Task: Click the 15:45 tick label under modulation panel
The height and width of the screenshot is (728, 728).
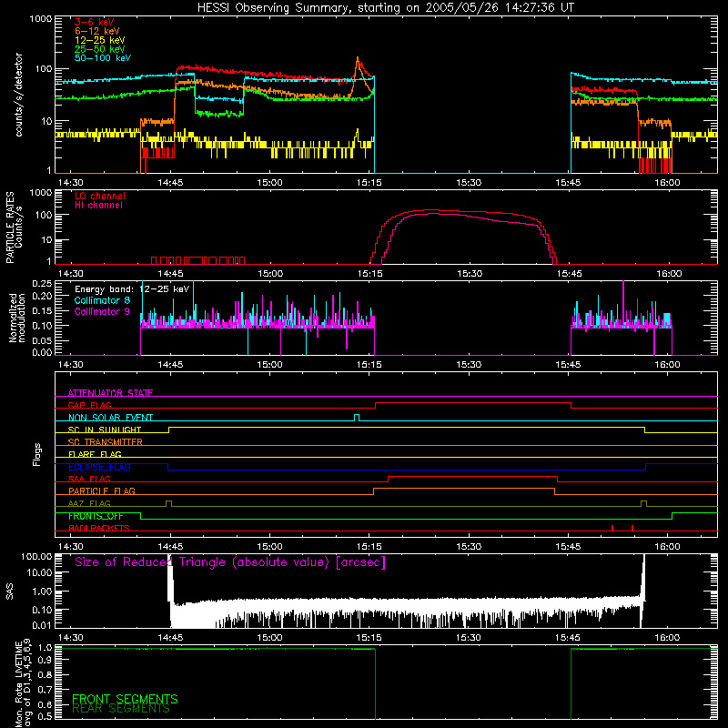Action: pyautogui.click(x=568, y=365)
